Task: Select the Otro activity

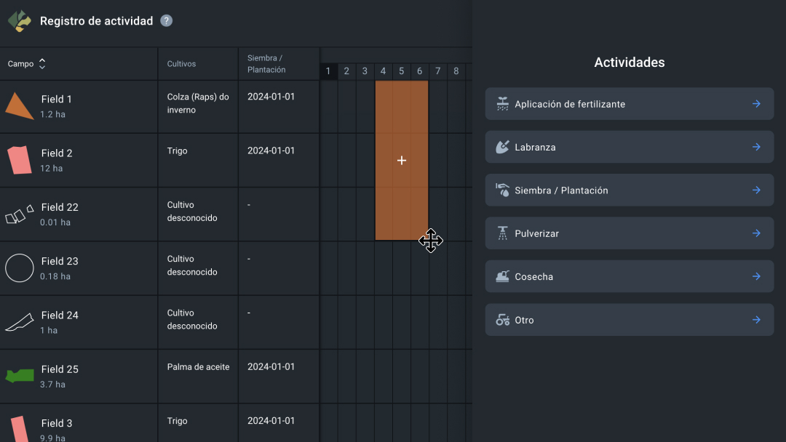Action: 629,319
